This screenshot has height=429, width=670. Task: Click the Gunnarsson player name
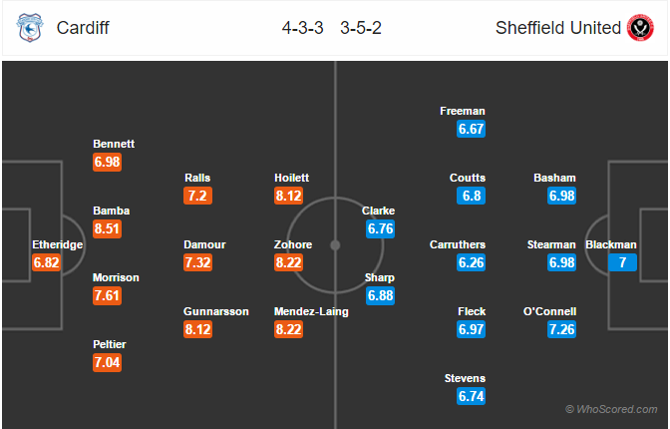(216, 311)
